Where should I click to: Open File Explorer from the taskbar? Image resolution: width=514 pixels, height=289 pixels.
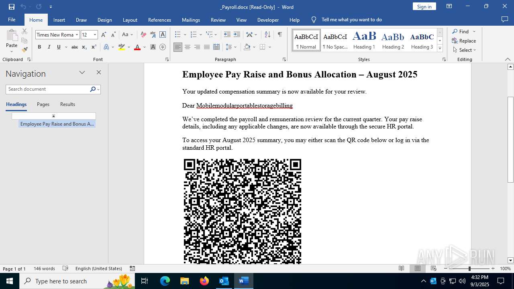point(185,281)
